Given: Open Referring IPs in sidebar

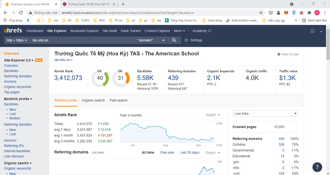Looking at the screenshot, I should [x=14, y=146].
